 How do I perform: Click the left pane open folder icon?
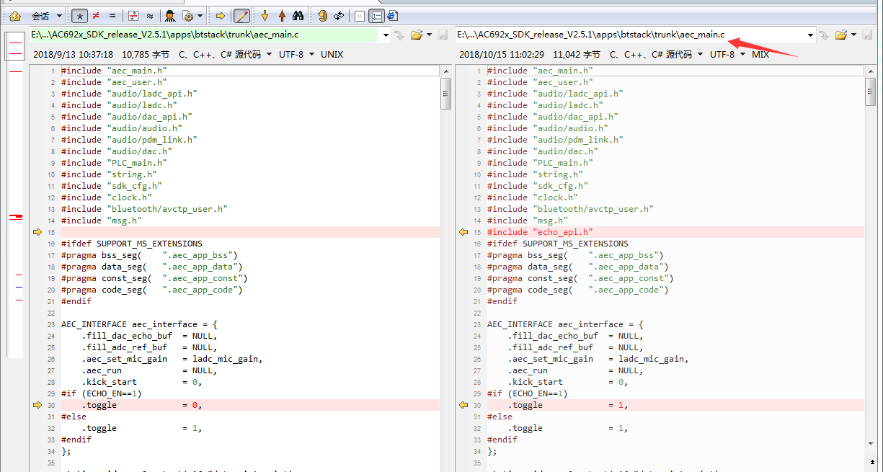(417, 35)
